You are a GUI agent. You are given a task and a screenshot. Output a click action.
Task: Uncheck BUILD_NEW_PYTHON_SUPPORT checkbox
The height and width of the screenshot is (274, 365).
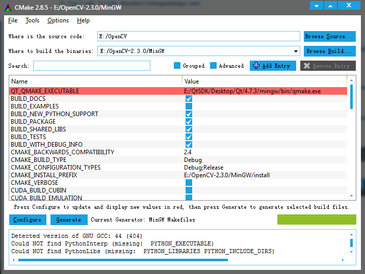pyautogui.click(x=189, y=114)
